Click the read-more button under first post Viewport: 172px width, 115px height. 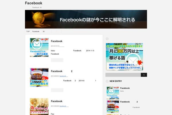click(57, 60)
